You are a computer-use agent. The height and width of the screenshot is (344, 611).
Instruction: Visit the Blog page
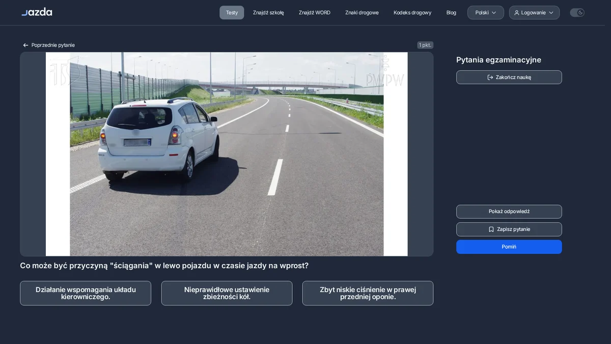[x=451, y=13]
